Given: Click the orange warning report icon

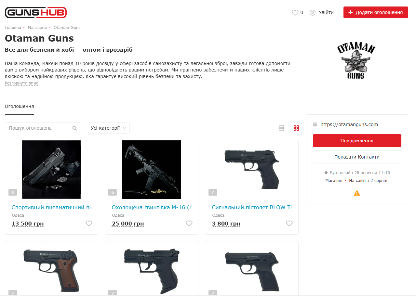Looking at the screenshot, I should [x=357, y=193].
